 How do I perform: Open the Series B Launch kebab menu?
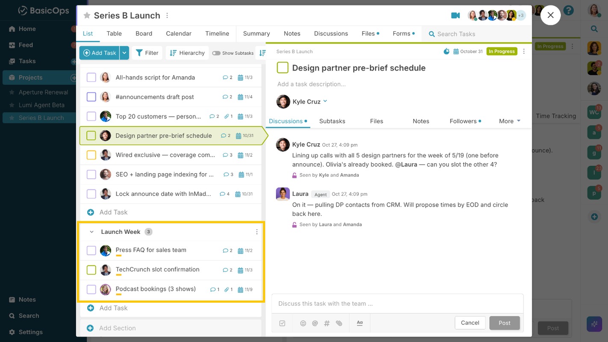pos(167,15)
